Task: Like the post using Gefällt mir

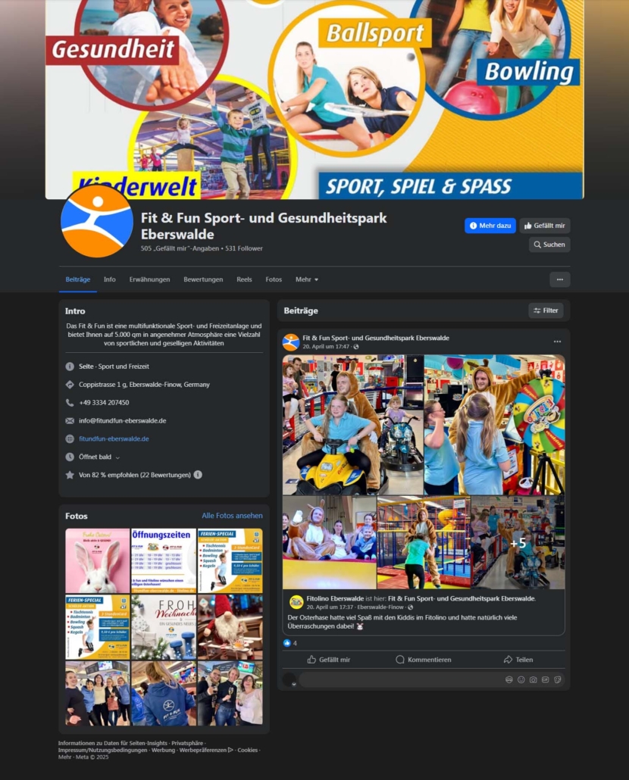Action: point(329,660)
